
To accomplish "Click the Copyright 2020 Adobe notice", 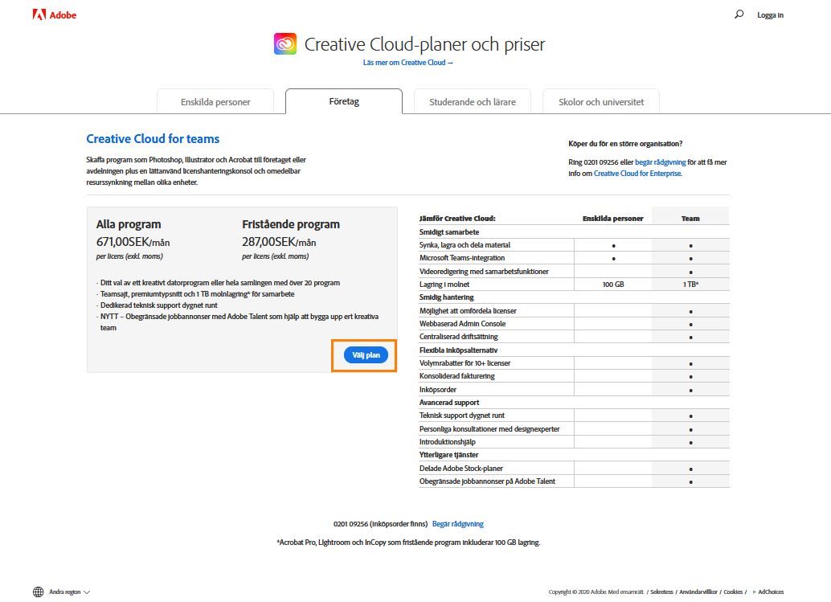I will point(596,592).
